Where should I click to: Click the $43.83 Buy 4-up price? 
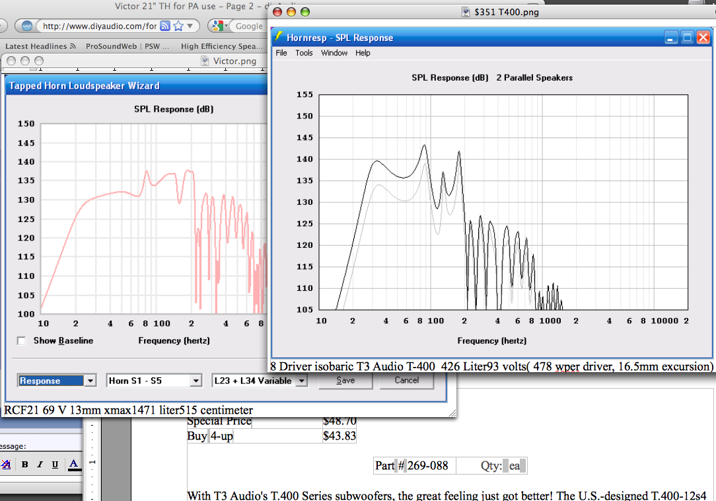340,436
